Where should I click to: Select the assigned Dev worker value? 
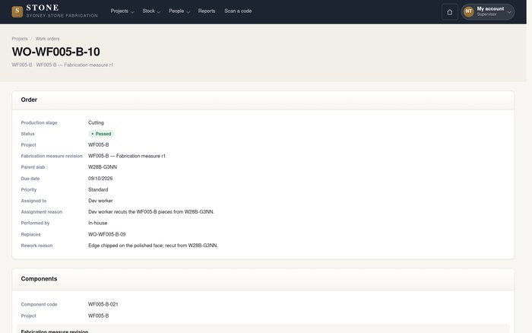coord(100,201)
